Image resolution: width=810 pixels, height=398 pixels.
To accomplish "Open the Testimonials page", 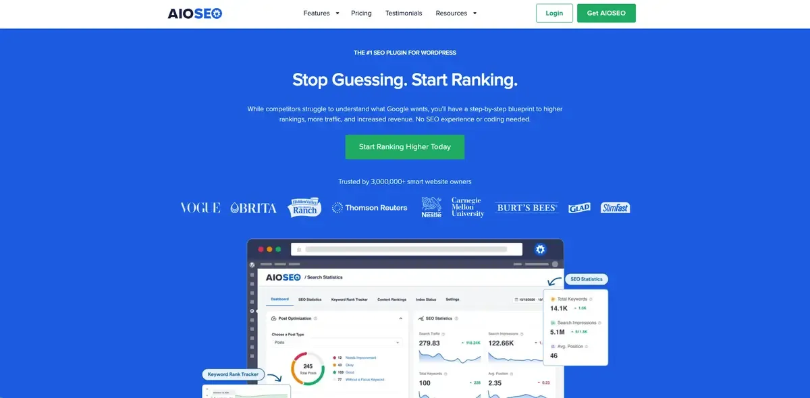I will [x=404, y=13].
